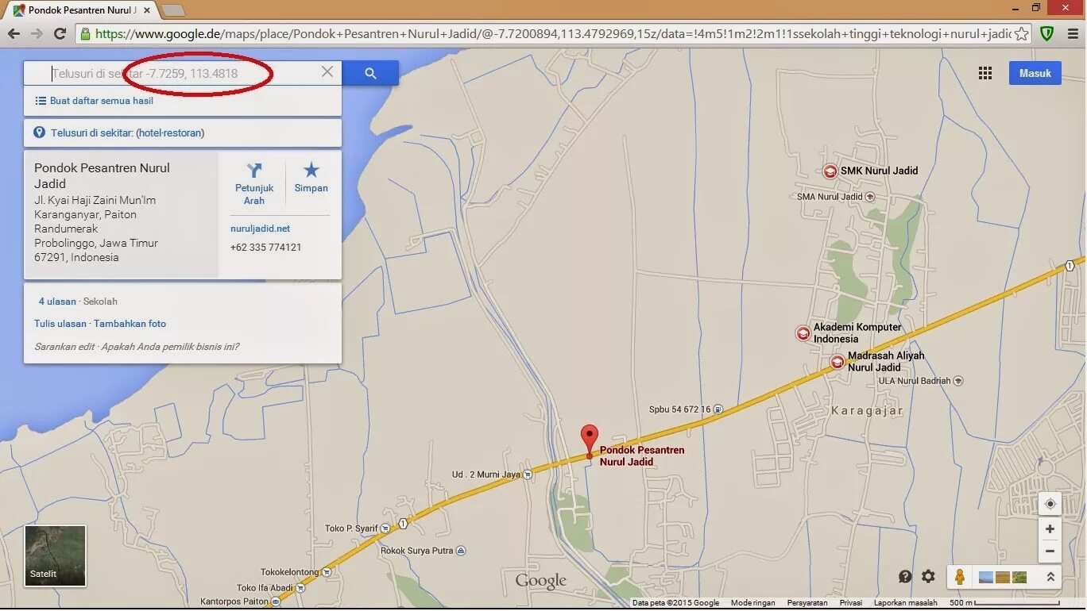Click ULA Nurul Badriah map icon
Viewport: 1087px width, 611px height.
[957, 381]
